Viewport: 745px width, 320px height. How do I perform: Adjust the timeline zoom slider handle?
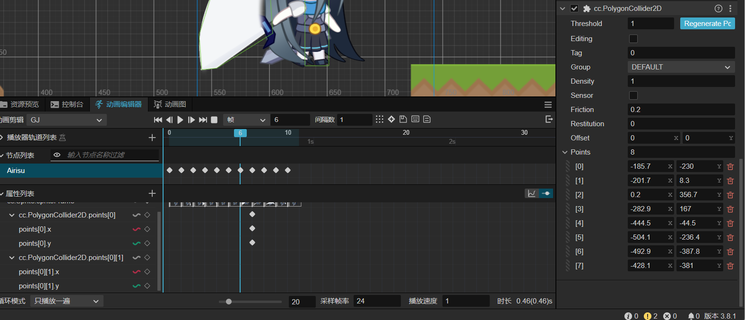click(229, 302)
